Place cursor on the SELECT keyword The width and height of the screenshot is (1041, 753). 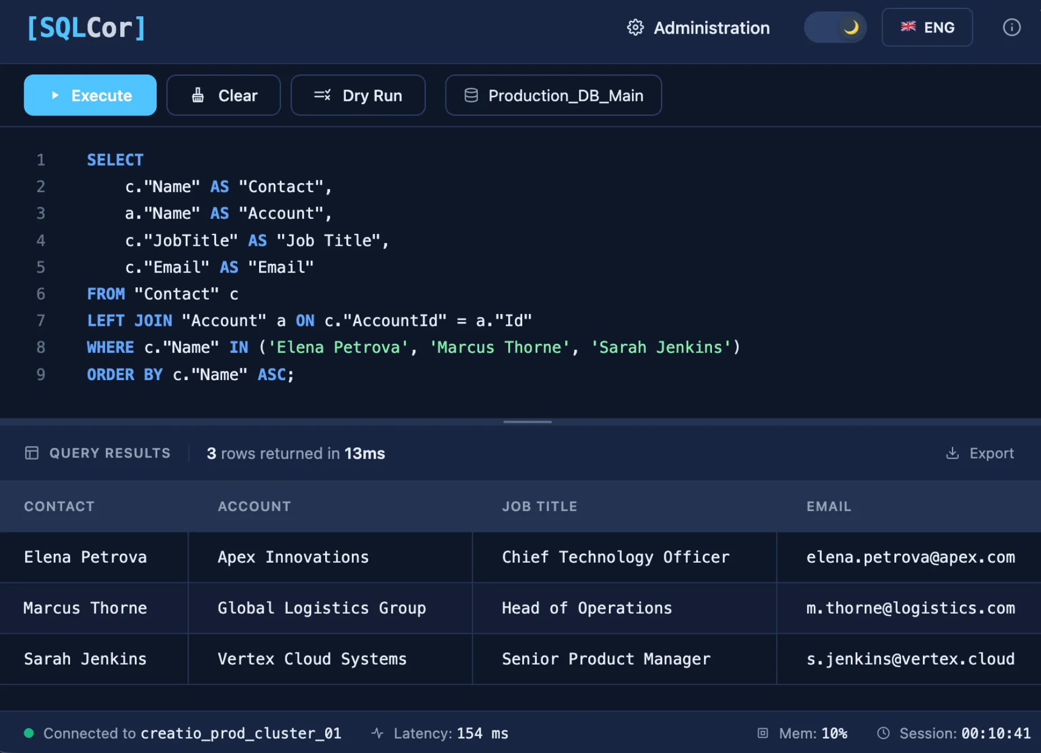click(x=115, y=160)
